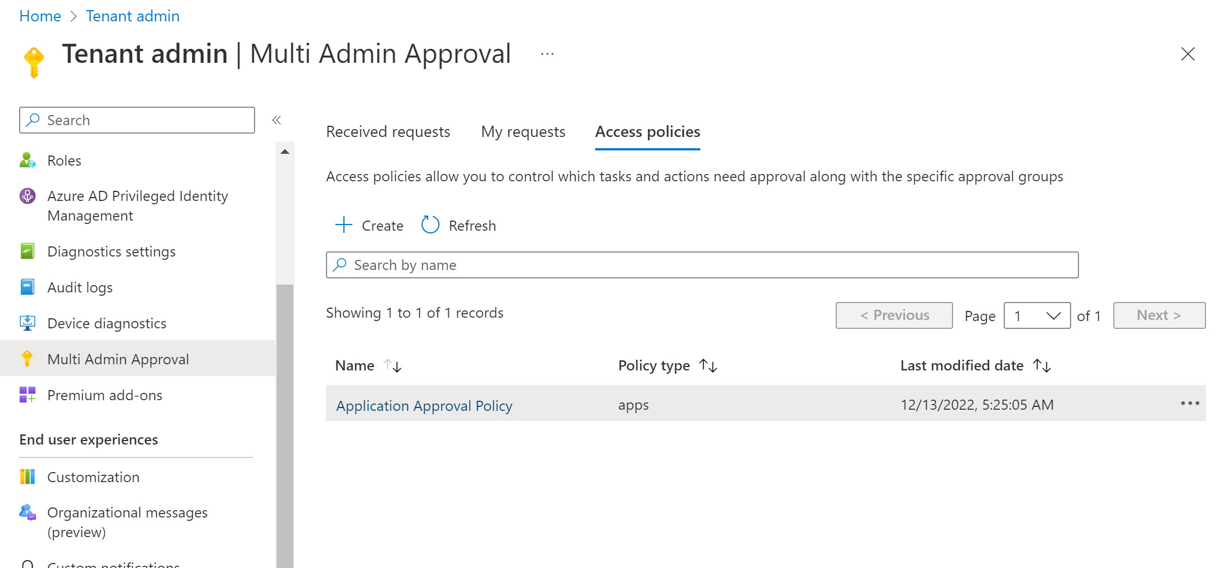Collapse the sidebar with double chevron

tap(276, 120)
